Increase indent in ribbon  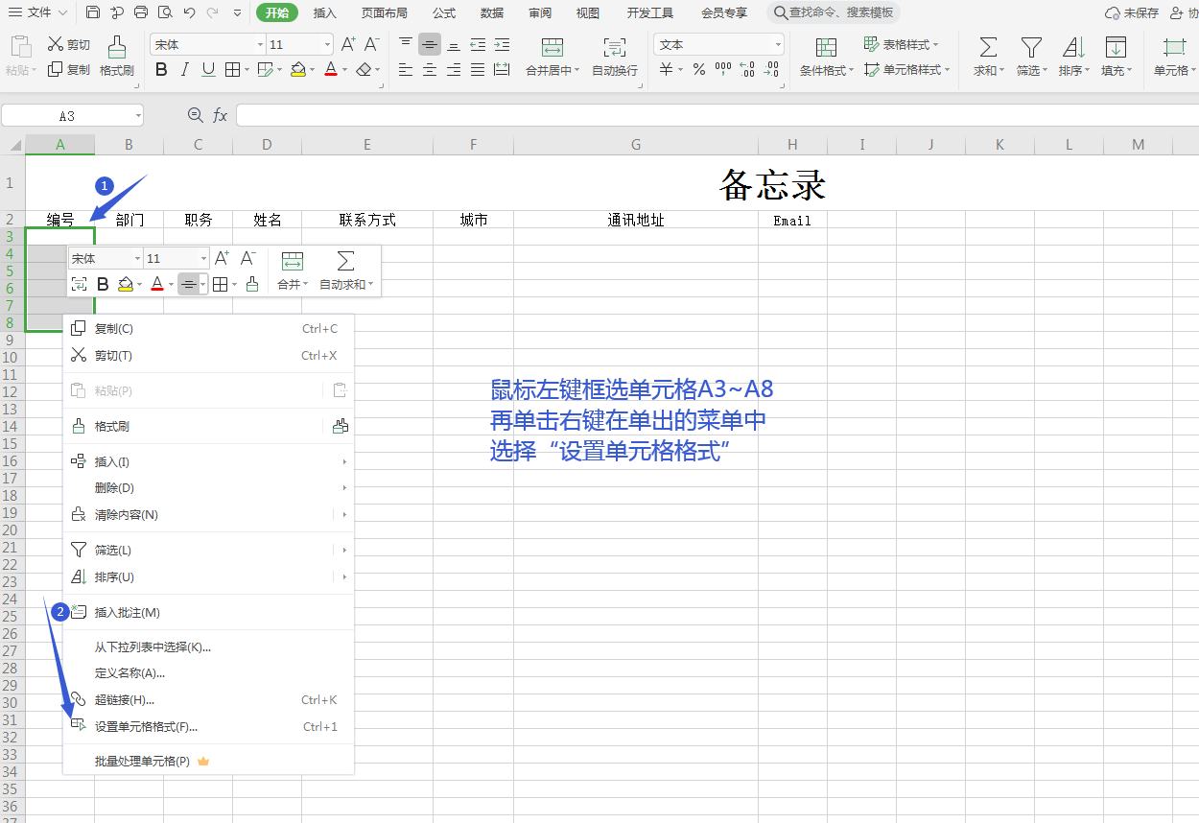coord(502,44)
